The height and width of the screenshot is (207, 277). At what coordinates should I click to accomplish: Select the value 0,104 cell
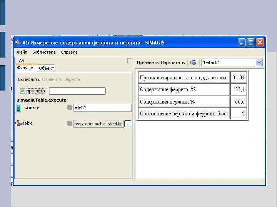(x=239, y=77)
